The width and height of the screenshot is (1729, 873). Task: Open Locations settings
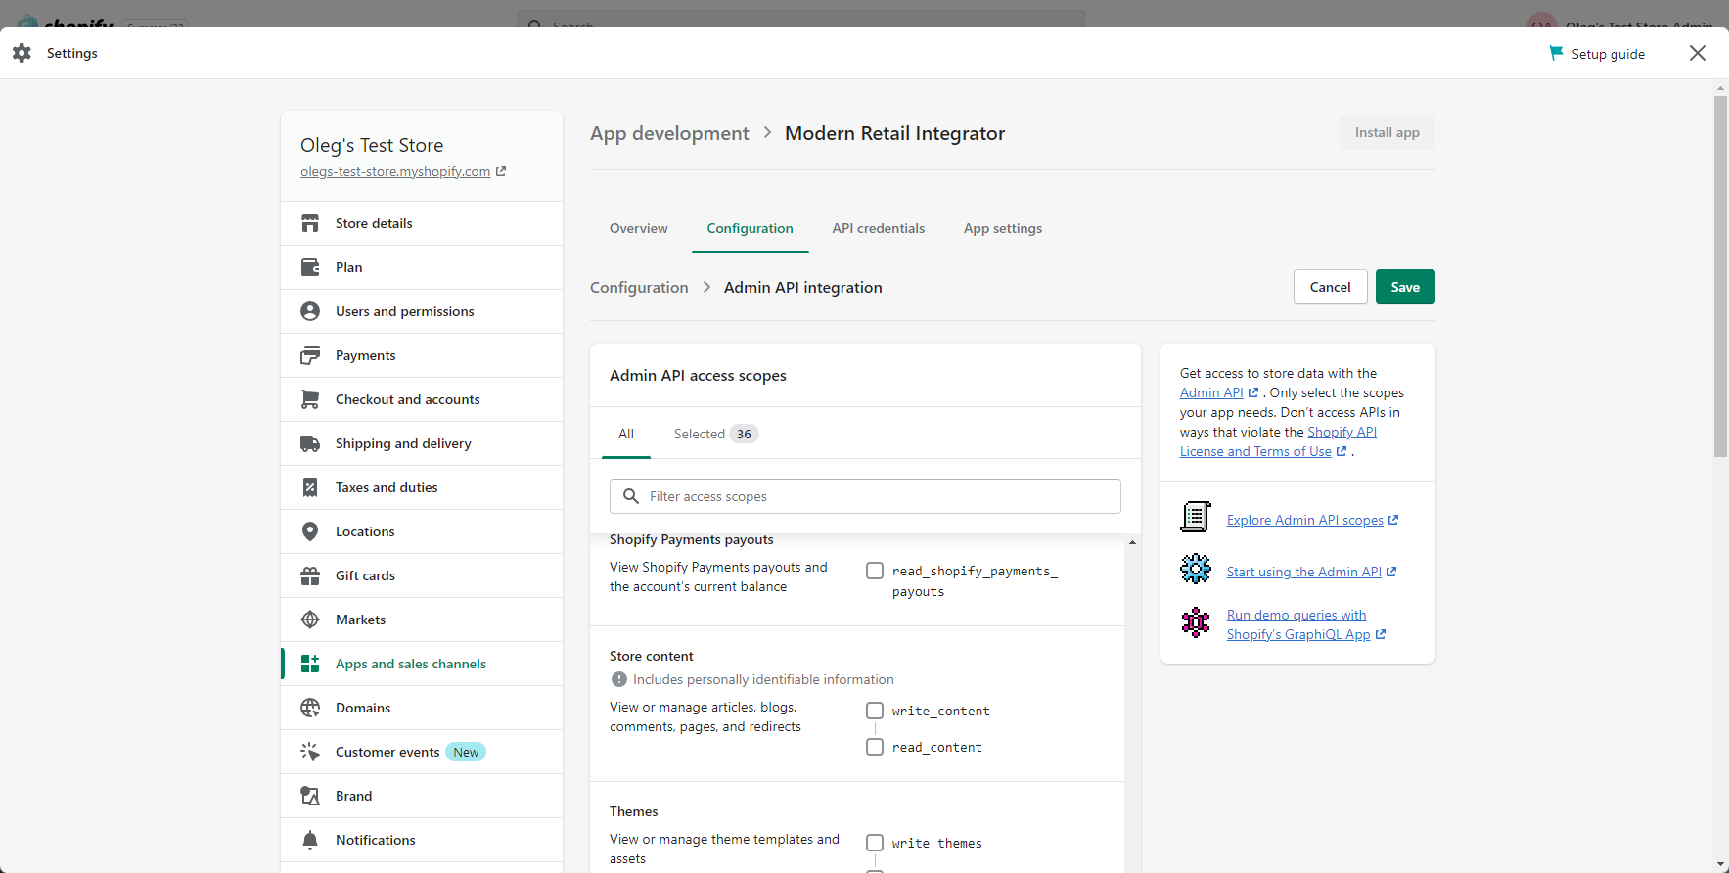point(422,531)
